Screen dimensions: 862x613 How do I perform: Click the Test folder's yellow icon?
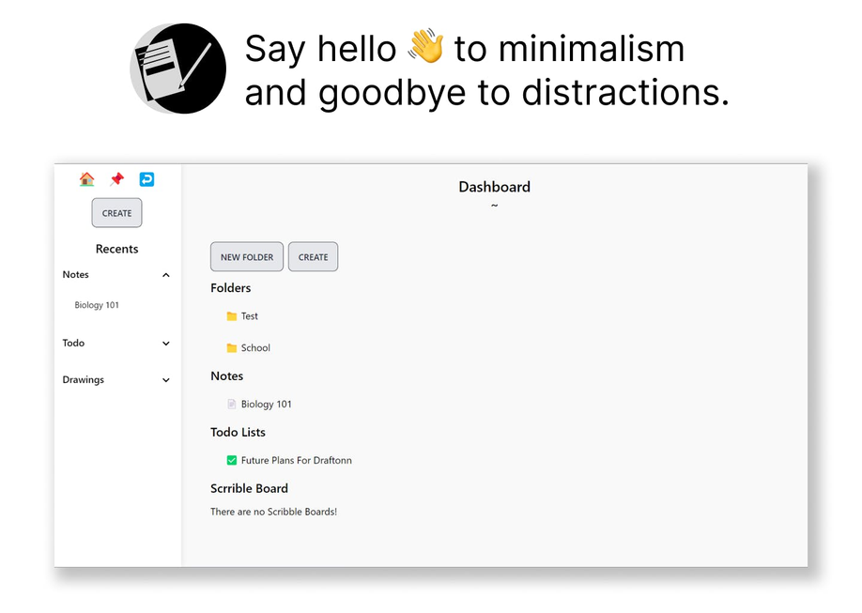click(x=232, y=316)
